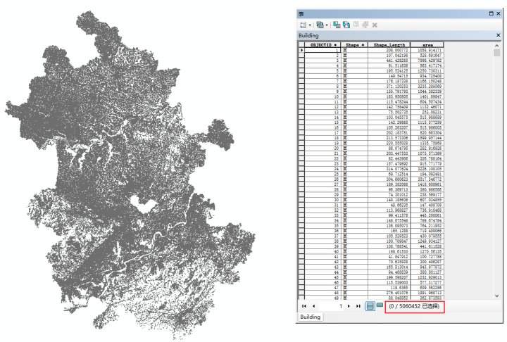Select the row with OBJECTID 36
The height and width of the screenshot is (342, 507).
tap(301, 231)
